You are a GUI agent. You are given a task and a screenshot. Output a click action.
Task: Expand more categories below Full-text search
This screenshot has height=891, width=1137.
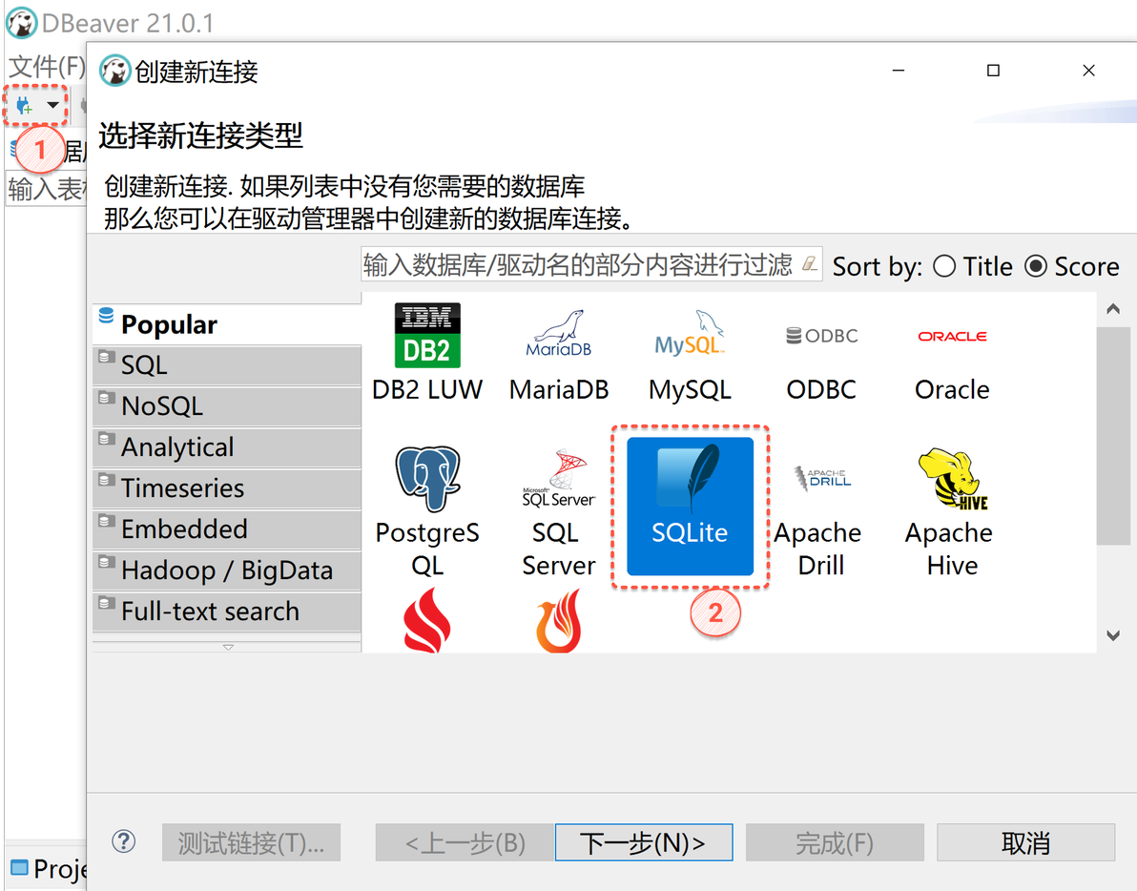tap(227, 647)
